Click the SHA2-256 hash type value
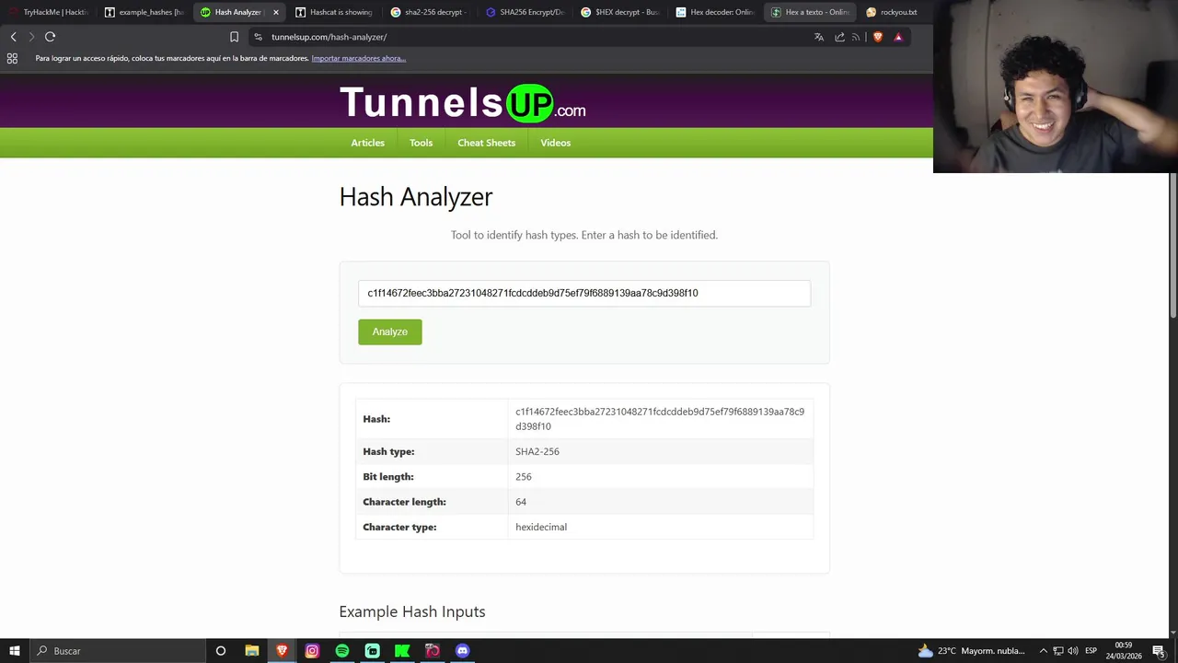Screen dimensions: 1178x663 click(x=537, y=451)
